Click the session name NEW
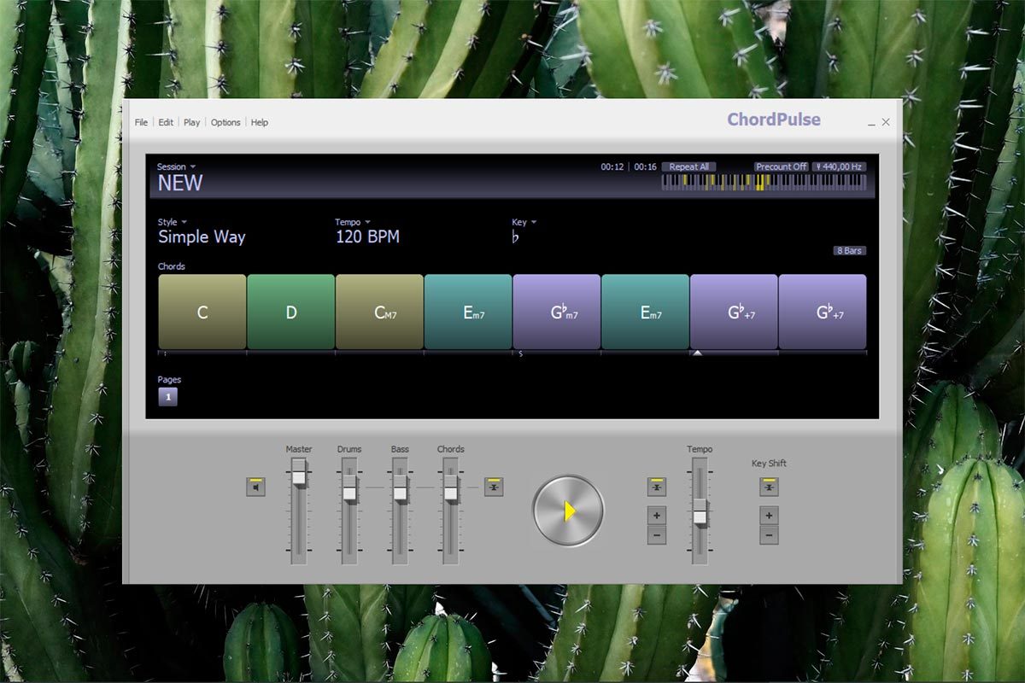Image resolution: width=1025 pixels, height=683 pixels. click(180, 183)
